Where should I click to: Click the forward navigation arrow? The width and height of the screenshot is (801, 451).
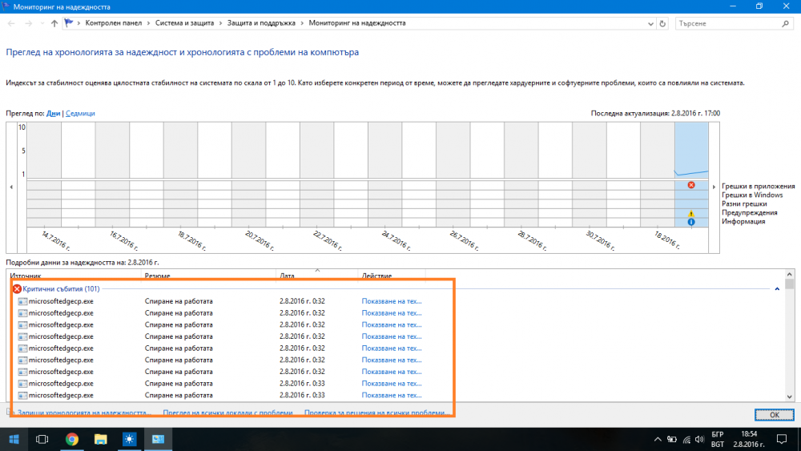(x=28, y=23)
